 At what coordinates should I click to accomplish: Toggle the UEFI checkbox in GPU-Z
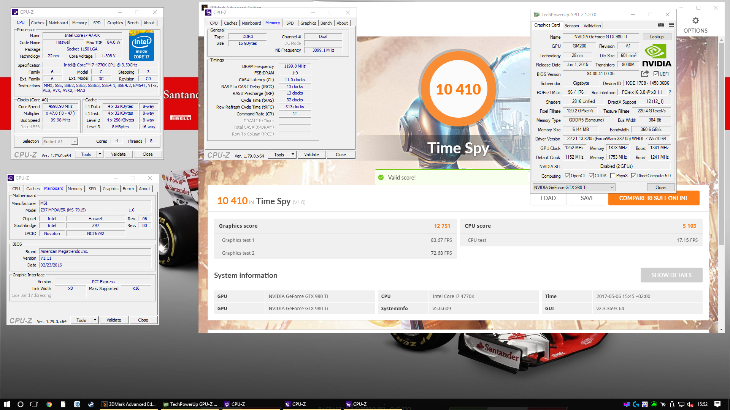tap(656, 74)
